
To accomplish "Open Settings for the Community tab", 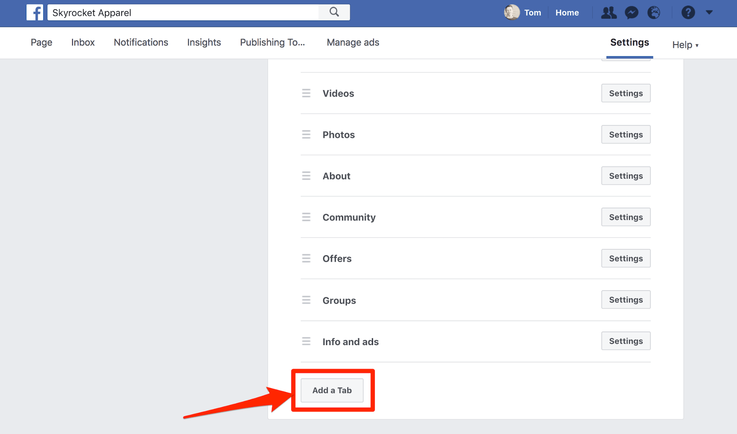I will (x=625, y=217).
